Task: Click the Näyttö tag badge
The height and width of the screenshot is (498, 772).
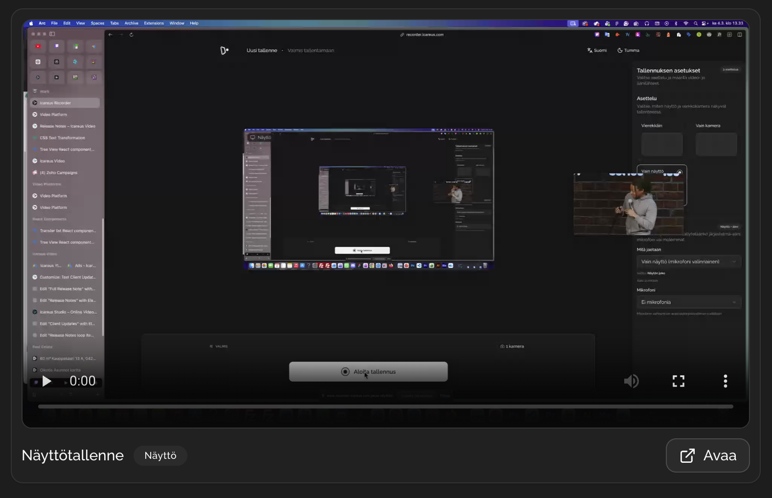Action: [160, 455]
